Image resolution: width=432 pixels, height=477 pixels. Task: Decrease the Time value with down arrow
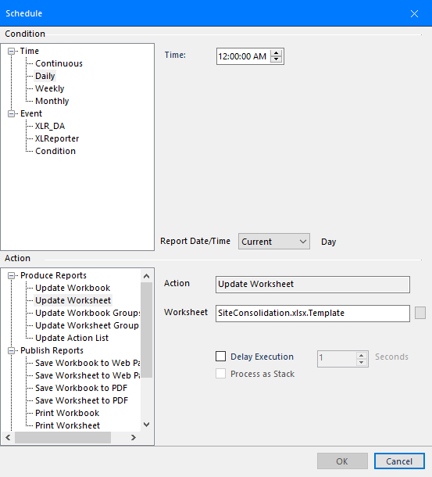276,59
